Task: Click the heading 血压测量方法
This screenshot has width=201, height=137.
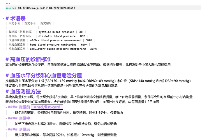Action: click(26, 92)
